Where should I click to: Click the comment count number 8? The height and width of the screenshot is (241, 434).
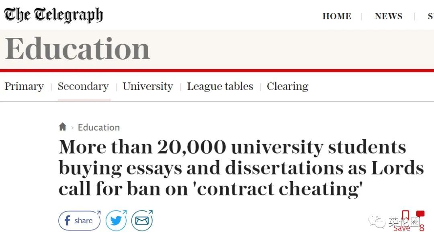coord(422,228)
